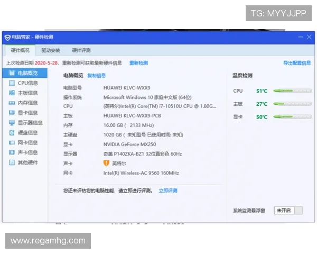317x254 pixels.
Task: Click the 16.00 GB memory value
Action: [128, 125]
